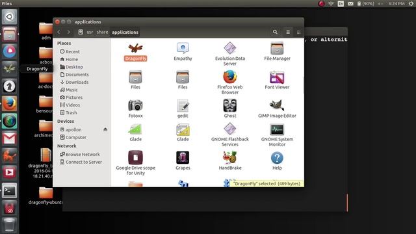Open Videos in sidebar

70,105
